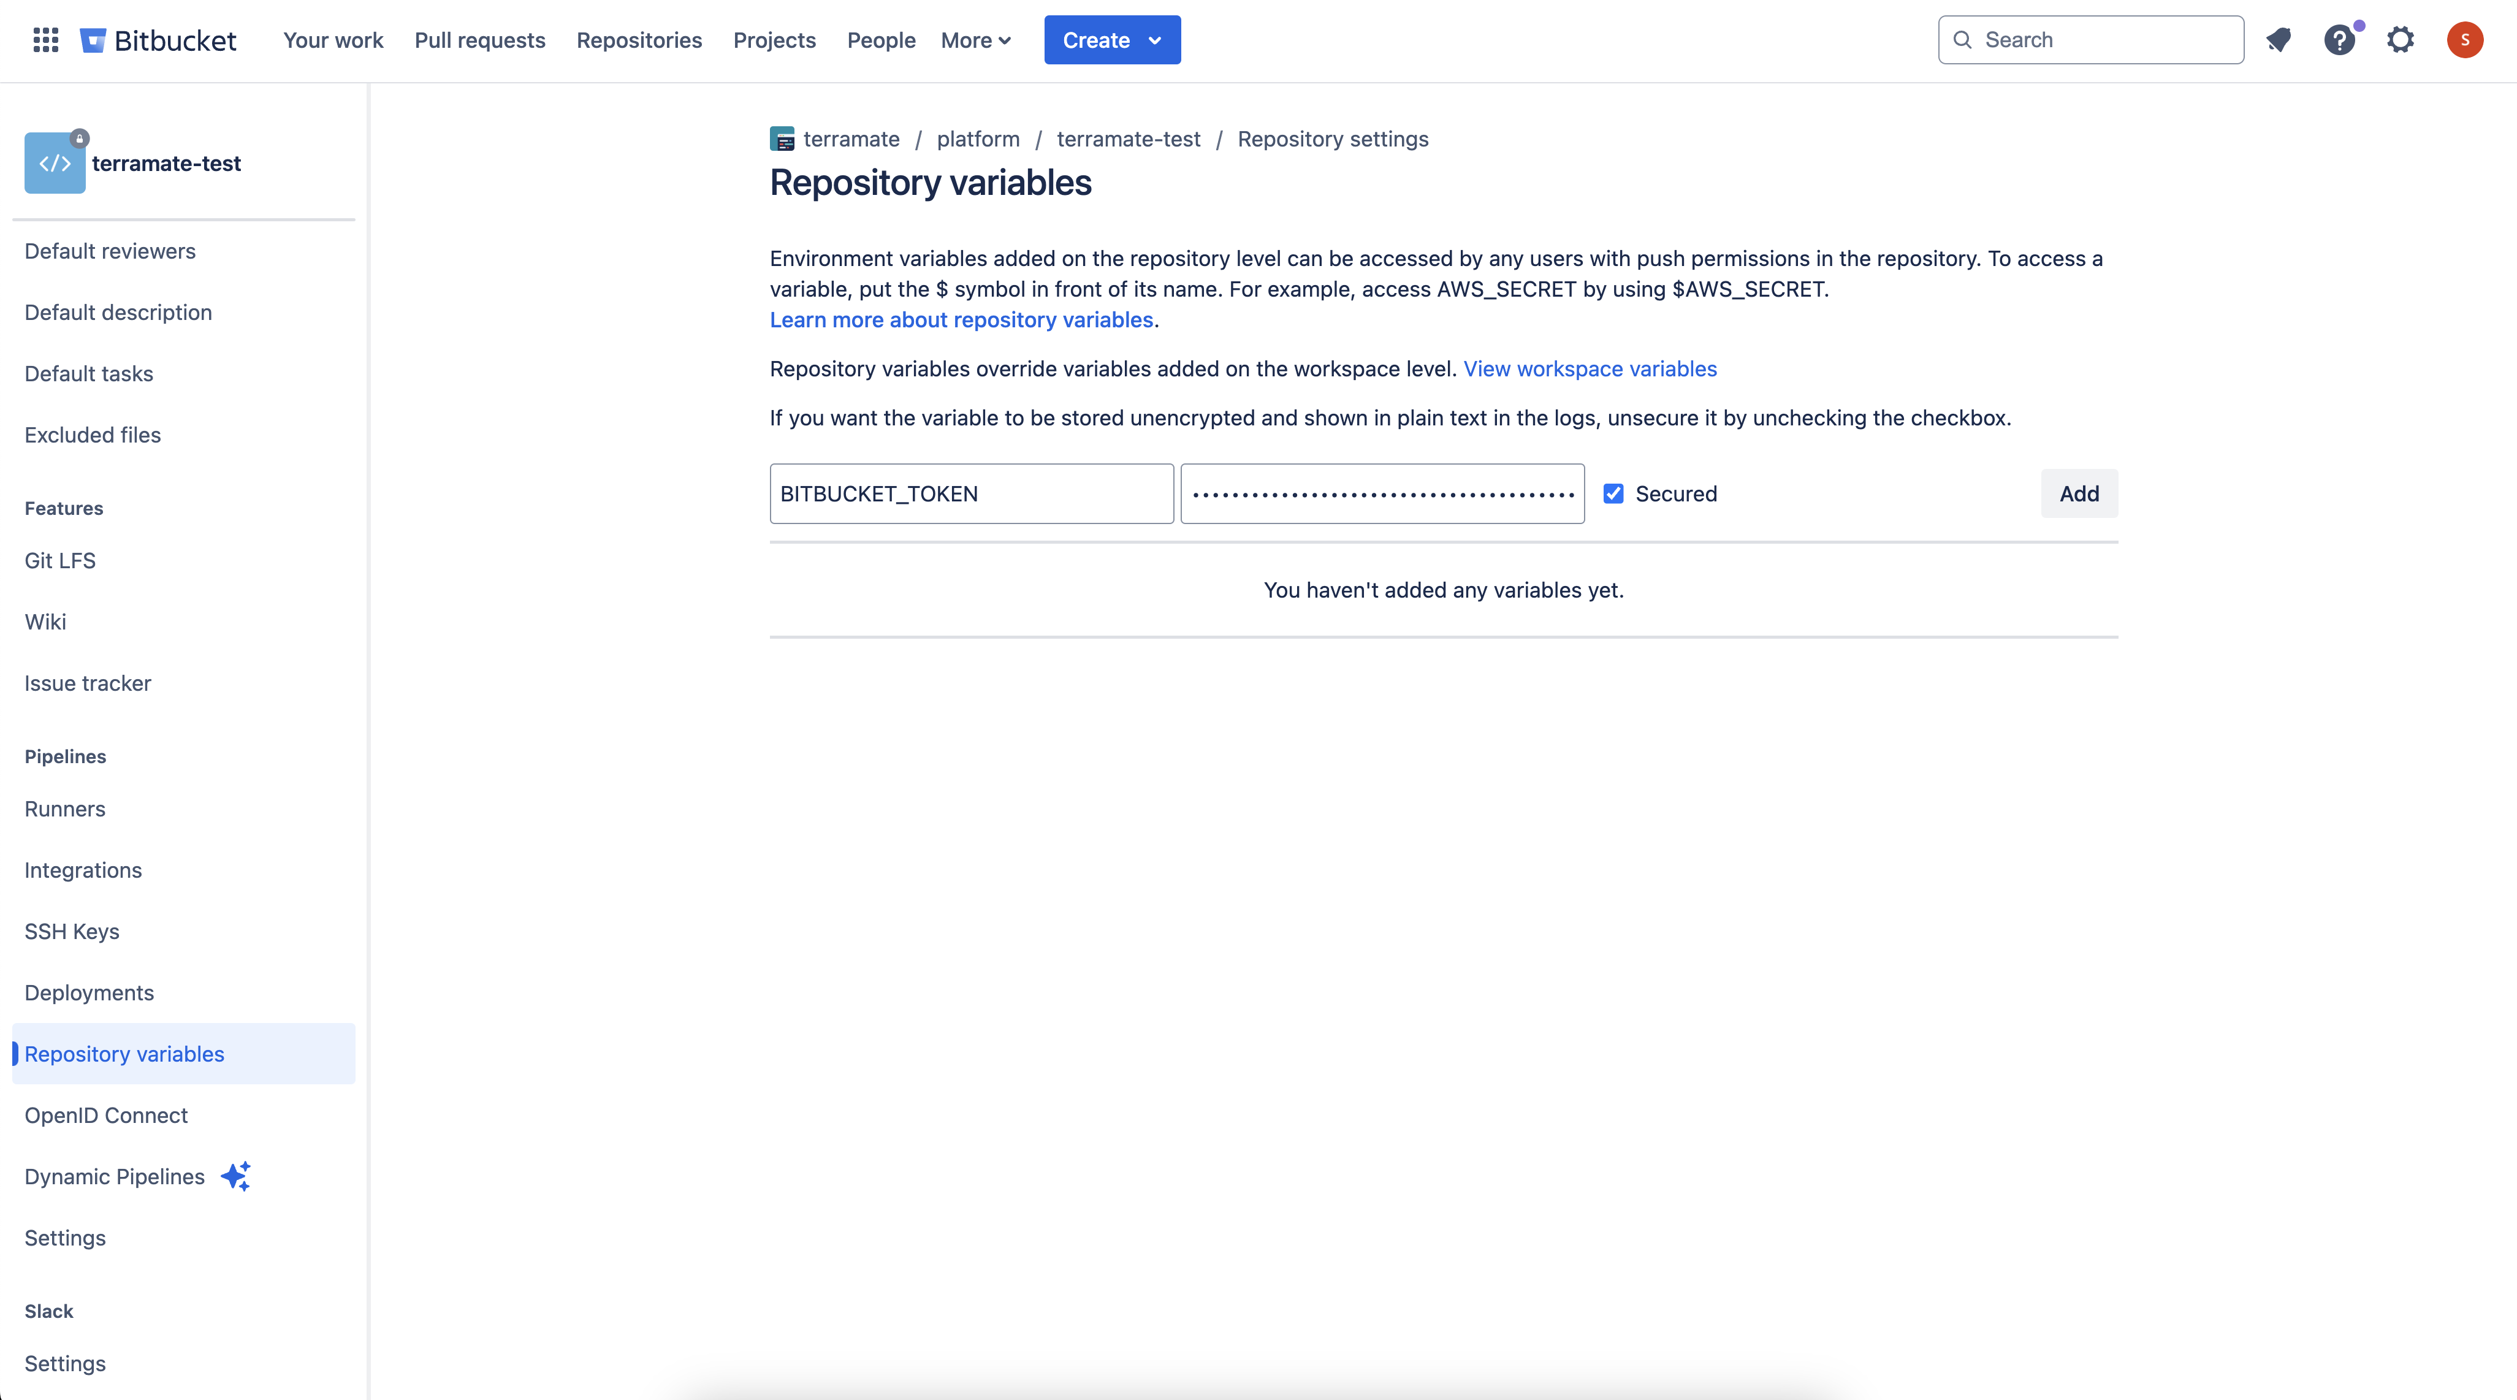
Task: Click the sparkle icon beside Dynamic Pipelines
Action: click(237, 1177)
